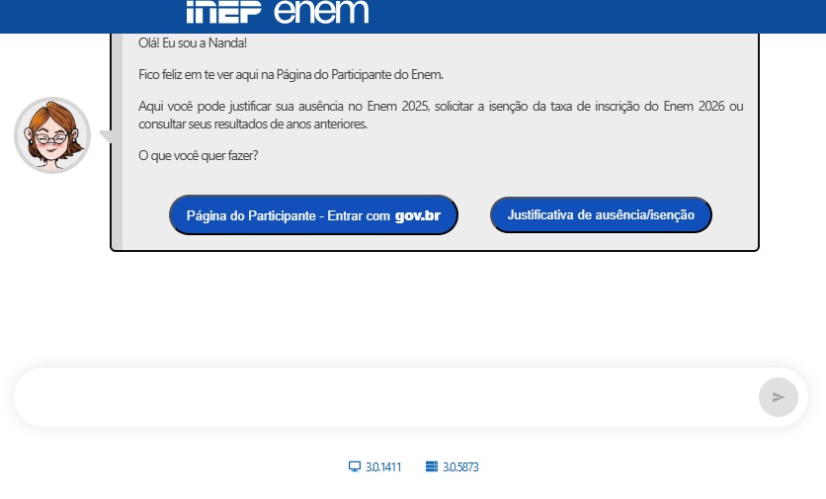Click the INEP logo in header
826x499 pixels.
[222, 12]
